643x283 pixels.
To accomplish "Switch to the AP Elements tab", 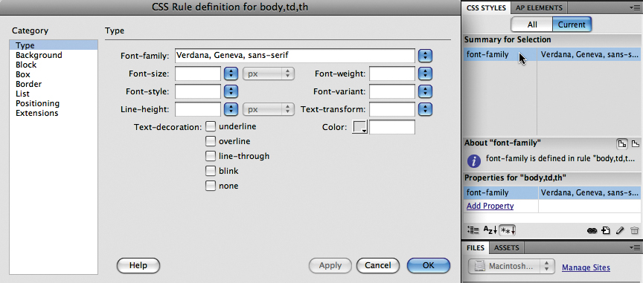I will click(539, 7).
